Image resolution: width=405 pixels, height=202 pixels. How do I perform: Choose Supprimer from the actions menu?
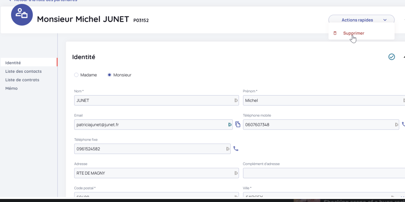pos(353,33)
